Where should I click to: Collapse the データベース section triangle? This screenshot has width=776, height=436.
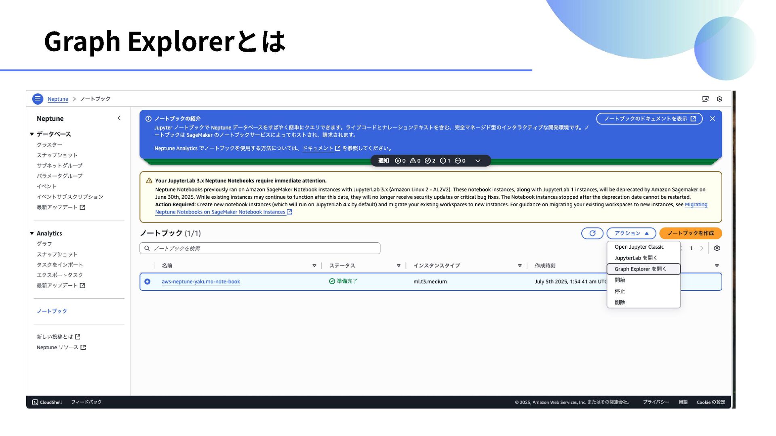[x=32, y=134]
